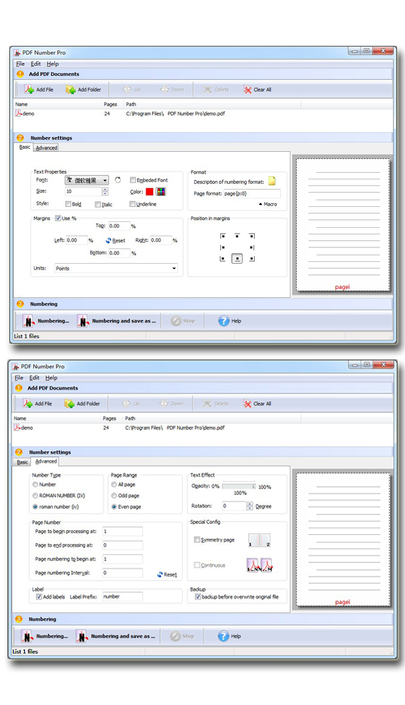Screen dimensions: 405x705
Task: Select top-left margin position icon
Action: (x=223, y=236)
